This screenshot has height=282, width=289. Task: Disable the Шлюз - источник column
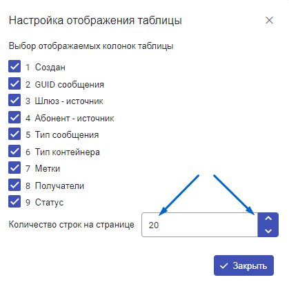pyautogui.click(x=14, y=100)
